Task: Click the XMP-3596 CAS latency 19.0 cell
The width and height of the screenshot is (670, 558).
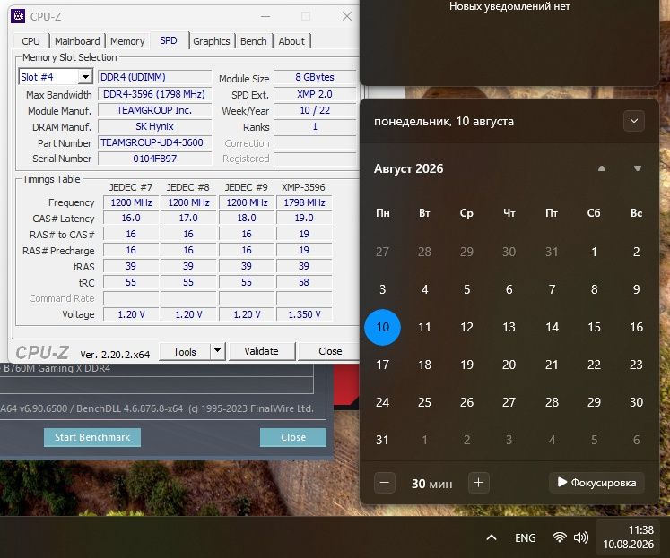Action: [x=304, y=218]
